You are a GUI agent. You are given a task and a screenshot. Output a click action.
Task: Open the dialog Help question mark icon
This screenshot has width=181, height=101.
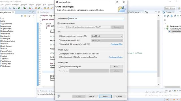58,96
